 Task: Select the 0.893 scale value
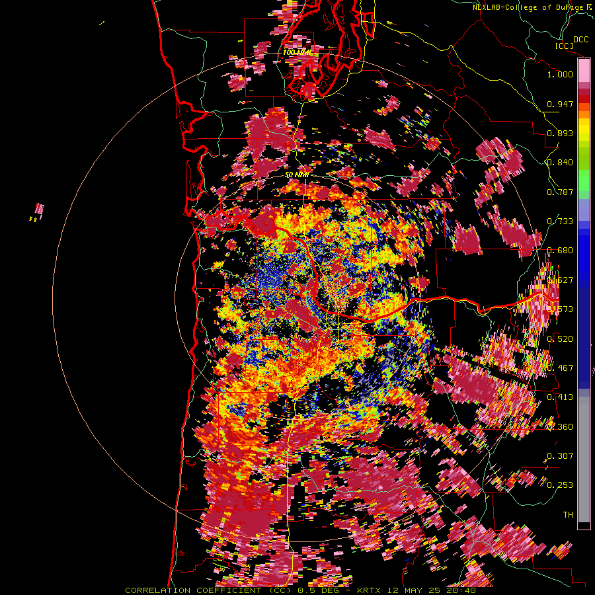(560, 133)
